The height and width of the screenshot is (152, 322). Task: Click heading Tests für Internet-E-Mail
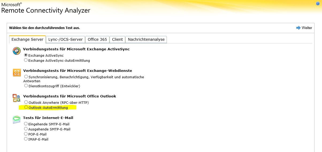[x=48, y=118]
